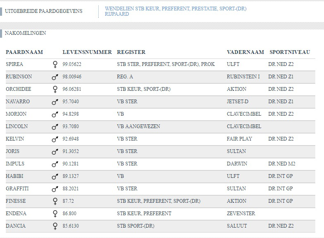Sort by the PAARDNAAM column header
The image size is (324, 238).
tap(24, 52)
